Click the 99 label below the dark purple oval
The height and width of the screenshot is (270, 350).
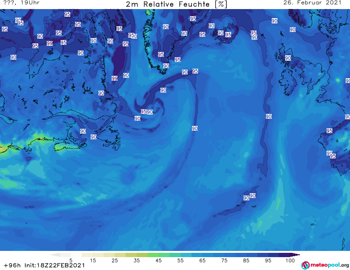[x=115, y=78]
